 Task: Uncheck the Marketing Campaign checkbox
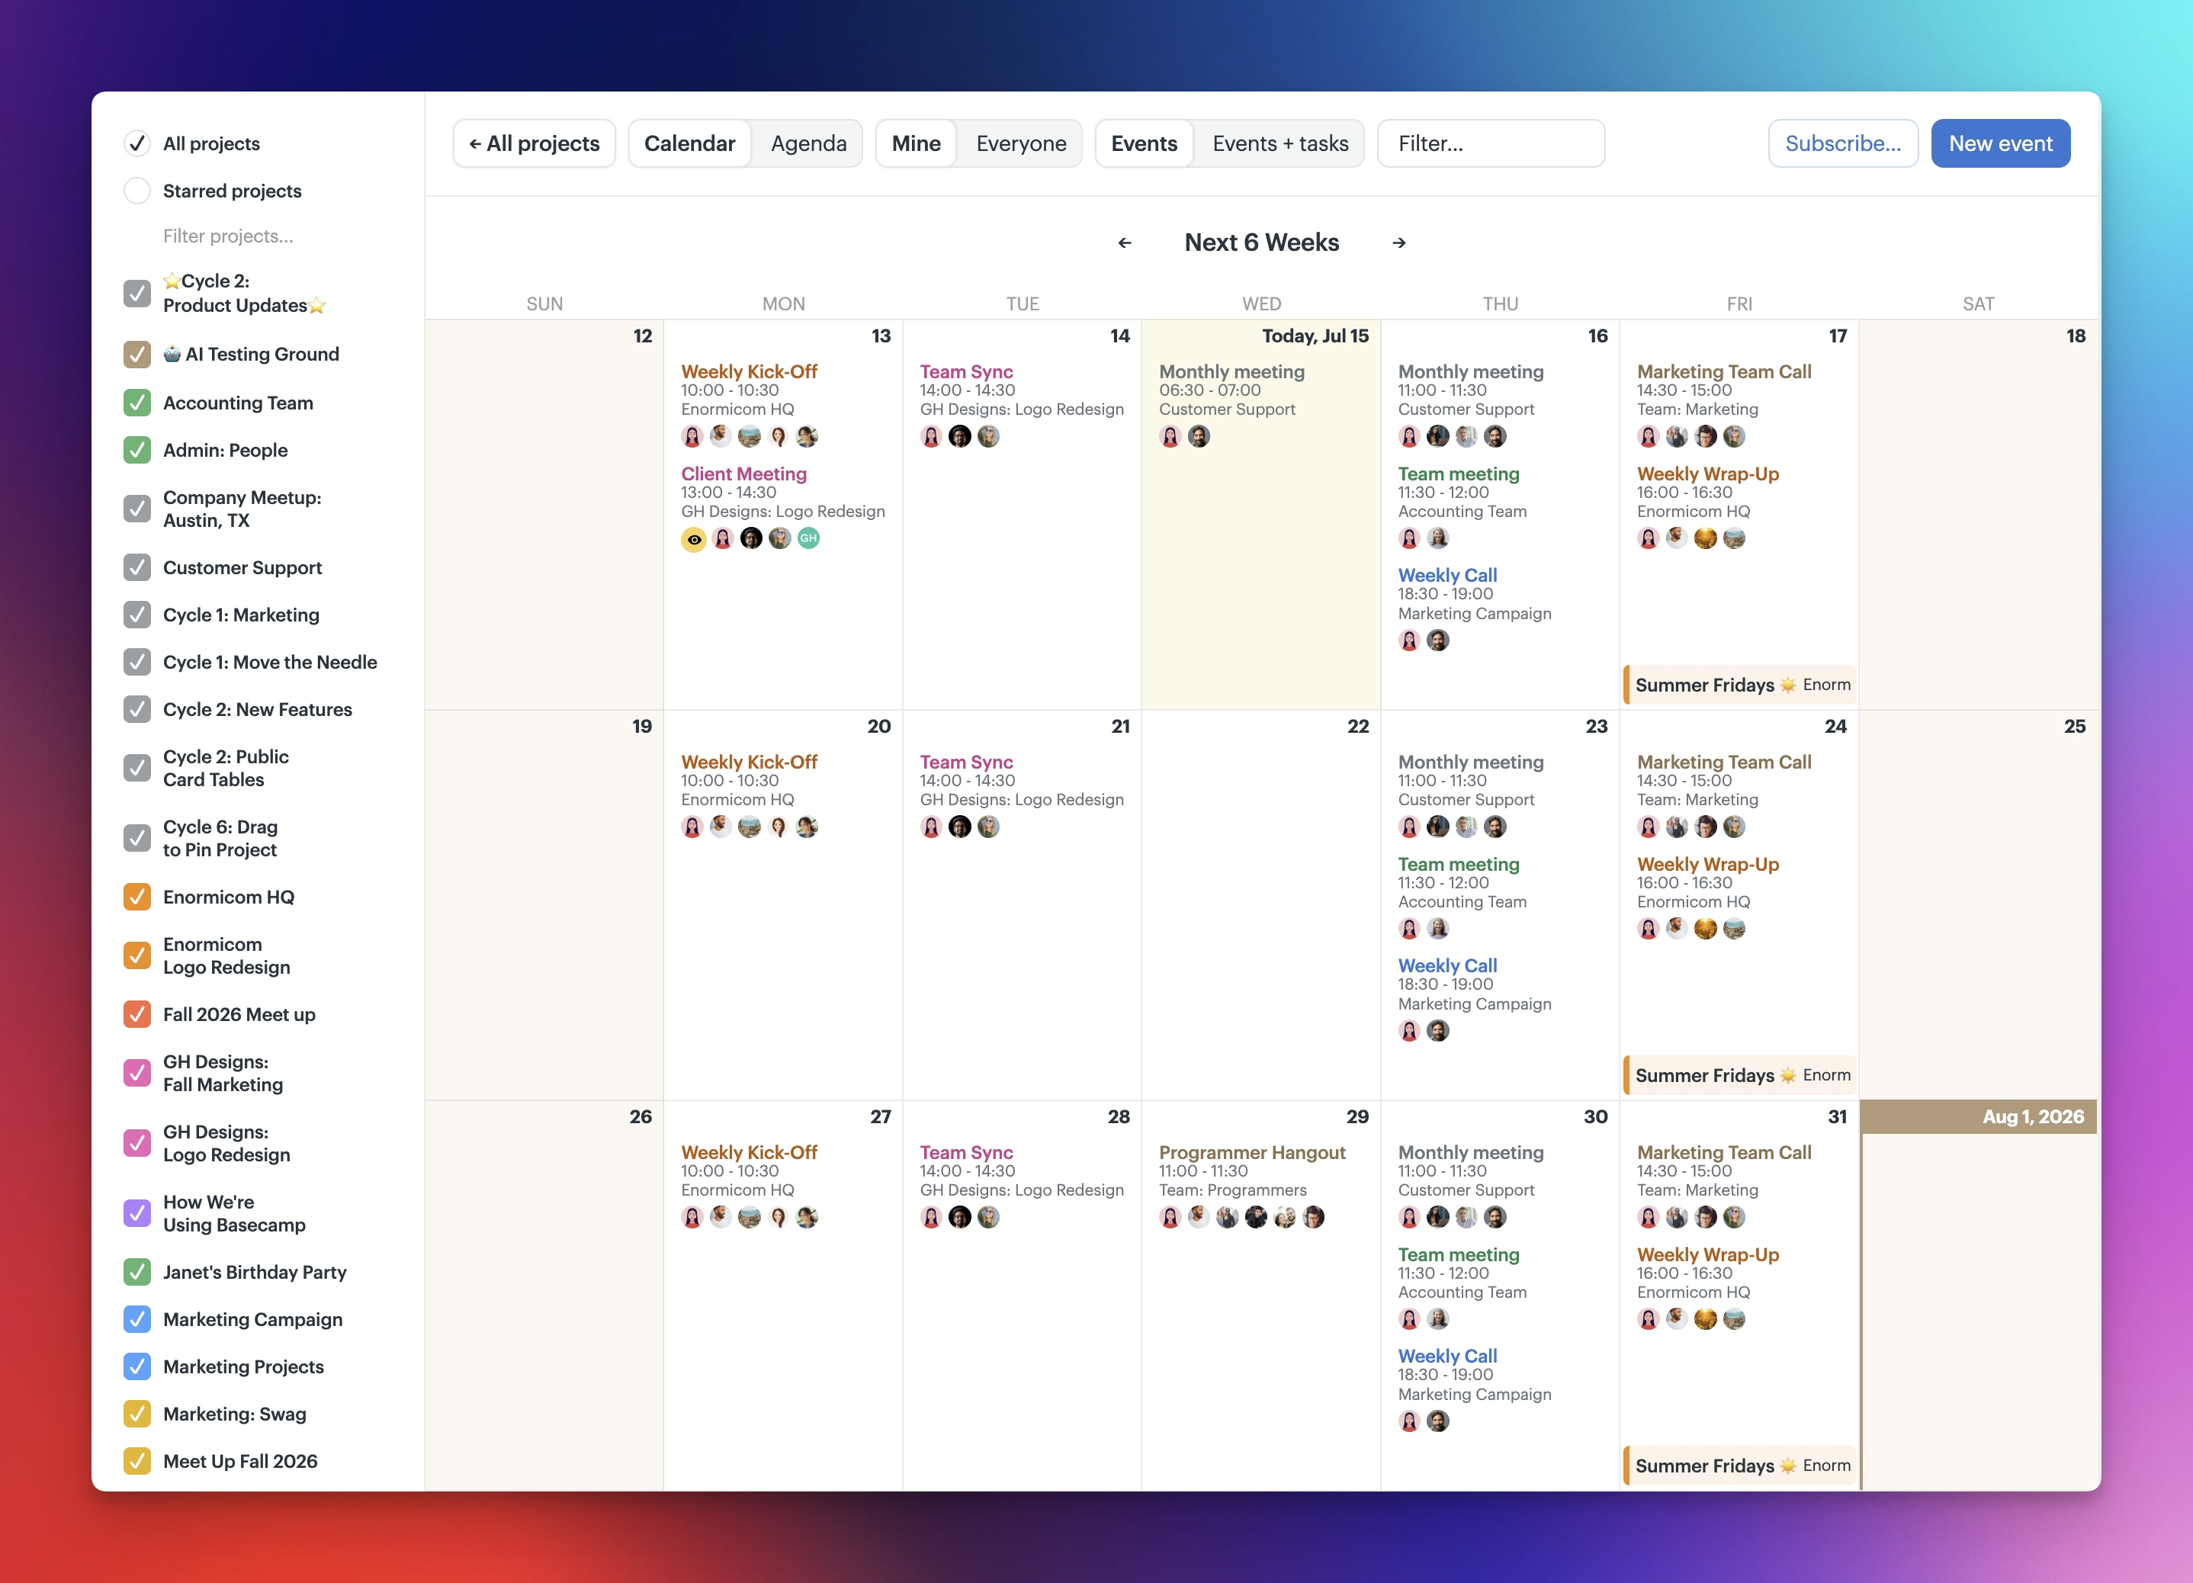tap(137, 1319)
